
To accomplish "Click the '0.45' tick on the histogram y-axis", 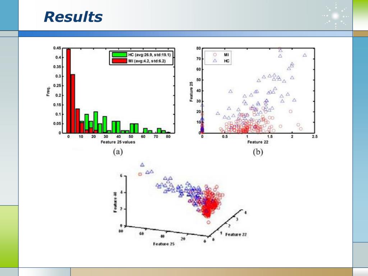I will point(57,48).
